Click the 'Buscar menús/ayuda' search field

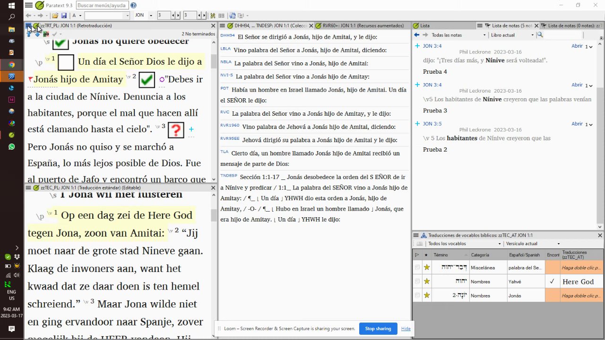tap(102, 6)
